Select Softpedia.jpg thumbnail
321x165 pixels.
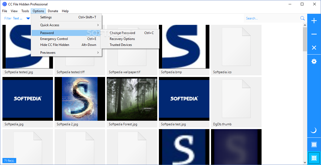(28, 99)
